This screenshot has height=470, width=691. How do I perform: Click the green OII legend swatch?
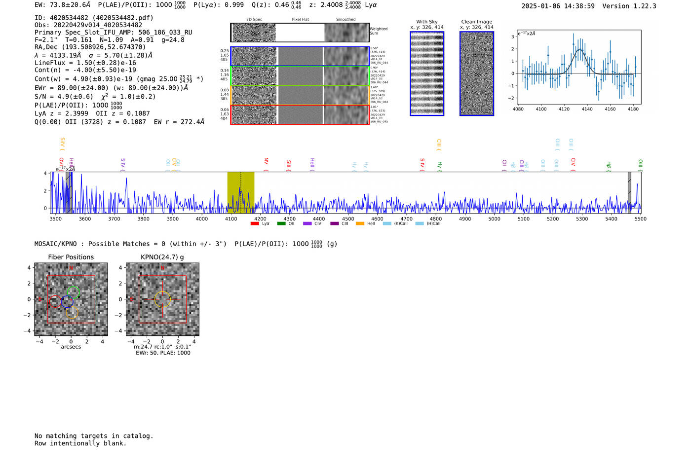[x=281, y=224]
